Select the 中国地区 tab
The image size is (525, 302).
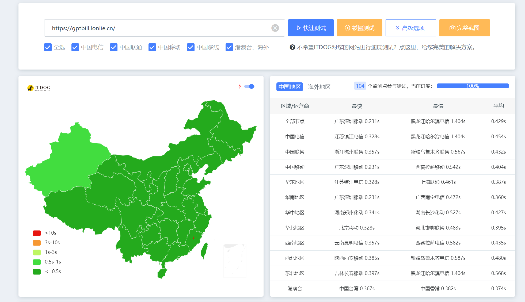(289, 87)
